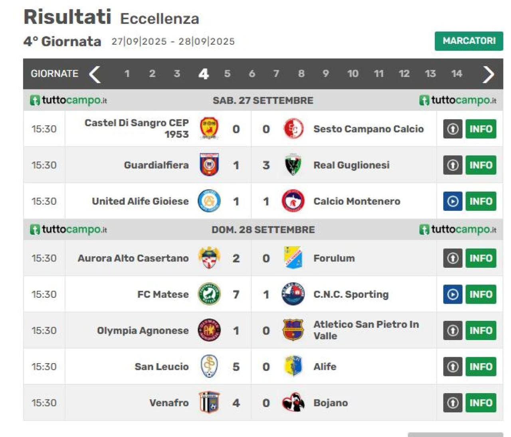Jump to giornata 1
Viewport: 511px width, 437px height.
tap(127, 74)
